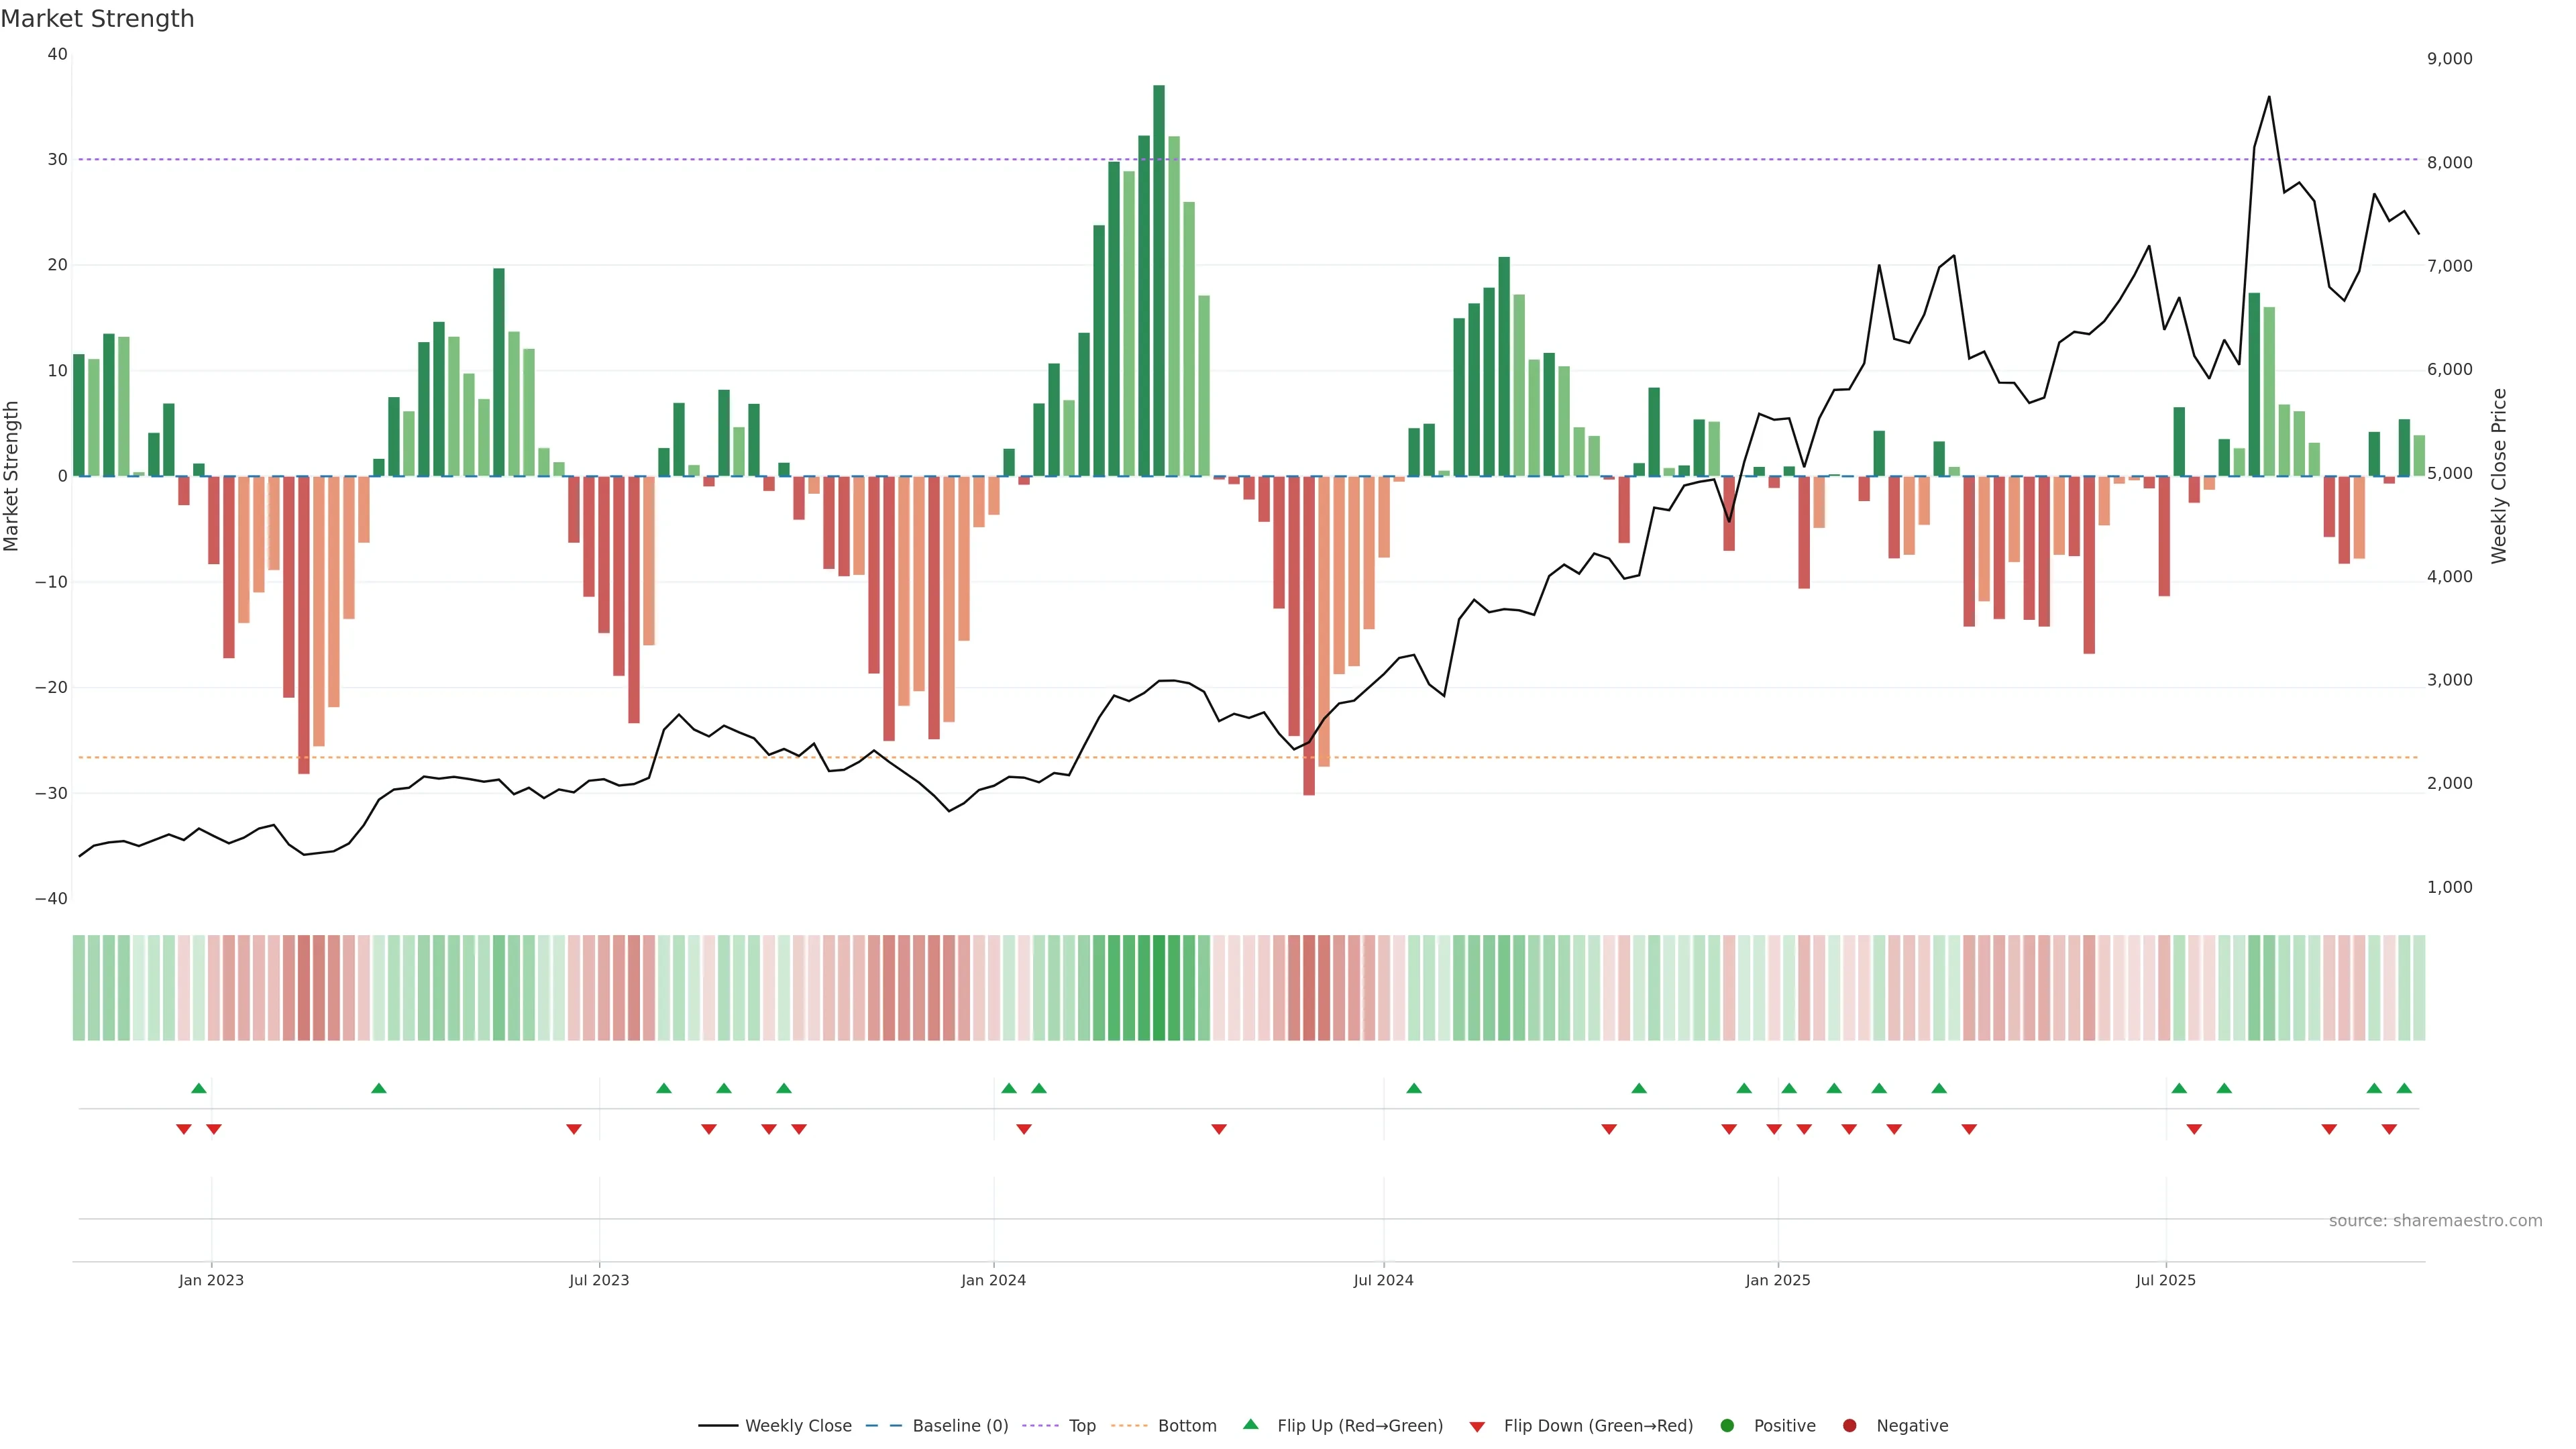The image size is (2576, 1449).
Task: Click the red Flip Down legend triangle icon
Action: click(1477, 1427)
